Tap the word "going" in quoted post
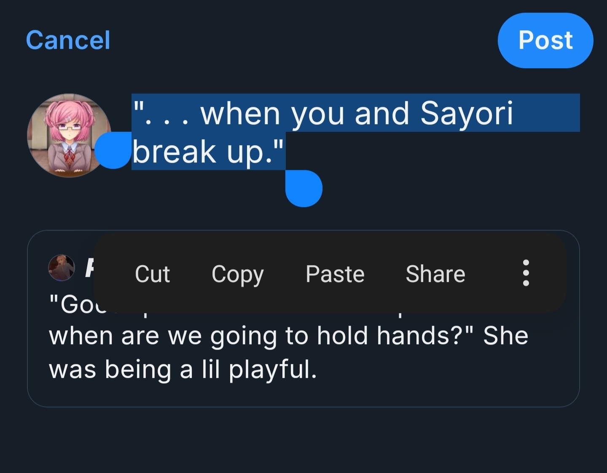Image resolution: width=607 pixels, height=473 pixels. (x=243, y=337)
